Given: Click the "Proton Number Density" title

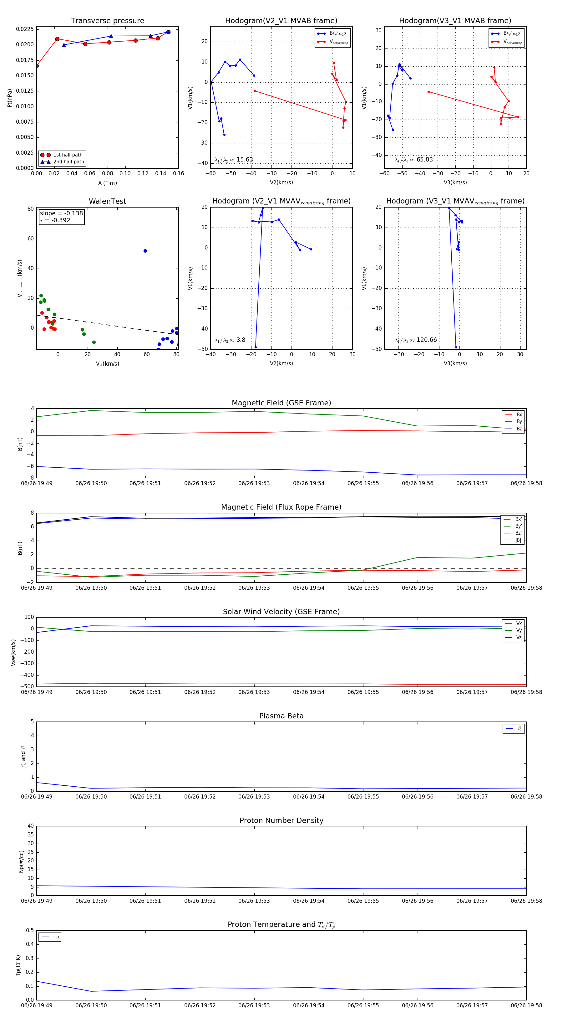Looking at the screenshot, I should [281, 820].
